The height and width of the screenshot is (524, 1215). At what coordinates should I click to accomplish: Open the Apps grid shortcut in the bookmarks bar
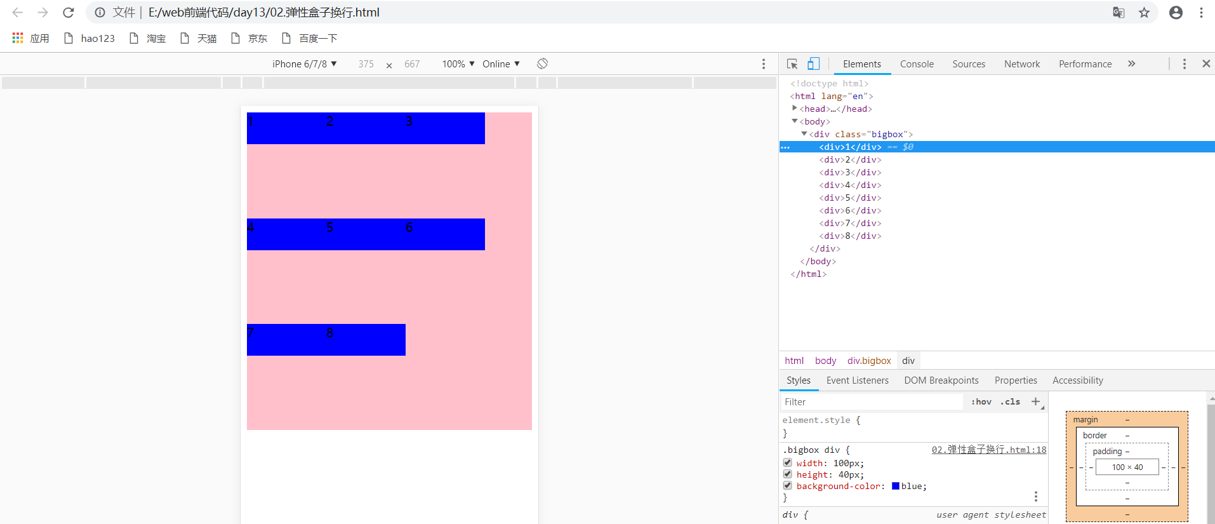click(30, 38)
